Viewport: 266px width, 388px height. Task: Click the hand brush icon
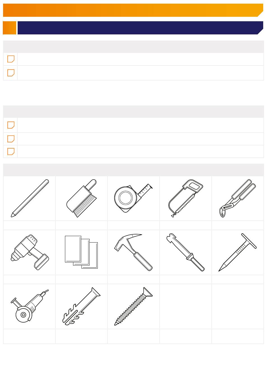click(x=81, y=198)
